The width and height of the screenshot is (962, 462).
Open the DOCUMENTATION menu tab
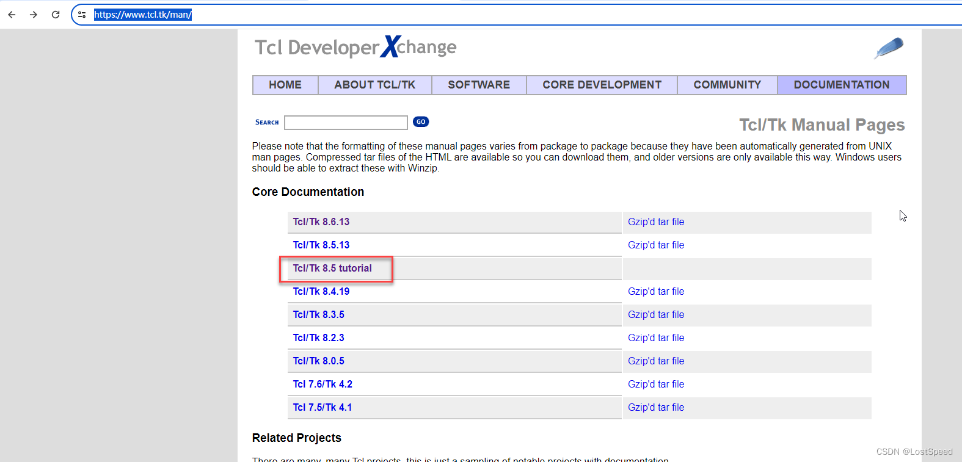(842, 85)
